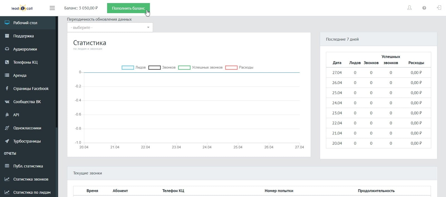Viewport: 446px width, 197px height.
Task: Click the dropdown arrow next to выберите
Action: point(148,28)
